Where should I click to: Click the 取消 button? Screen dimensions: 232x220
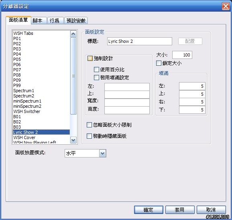(x=211, y=210)
